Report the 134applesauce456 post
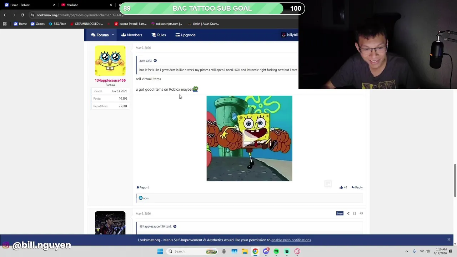This screenshot has height=257, width=457. coord(142,187)
